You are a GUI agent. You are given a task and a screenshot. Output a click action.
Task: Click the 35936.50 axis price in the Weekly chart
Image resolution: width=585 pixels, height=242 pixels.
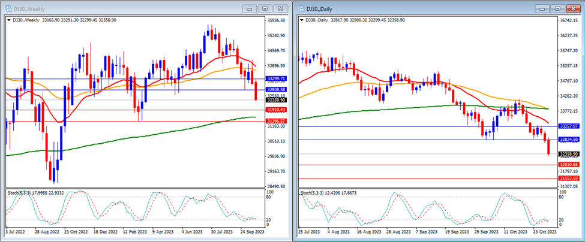click(277, 20)
